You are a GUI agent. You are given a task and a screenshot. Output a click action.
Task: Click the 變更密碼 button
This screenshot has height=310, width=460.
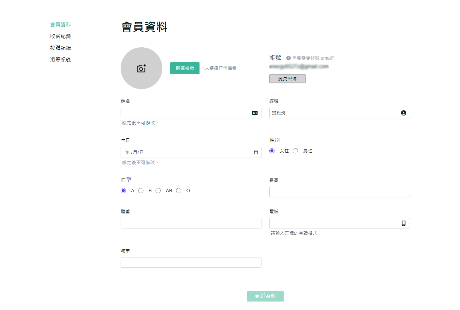tap(288, 79)
